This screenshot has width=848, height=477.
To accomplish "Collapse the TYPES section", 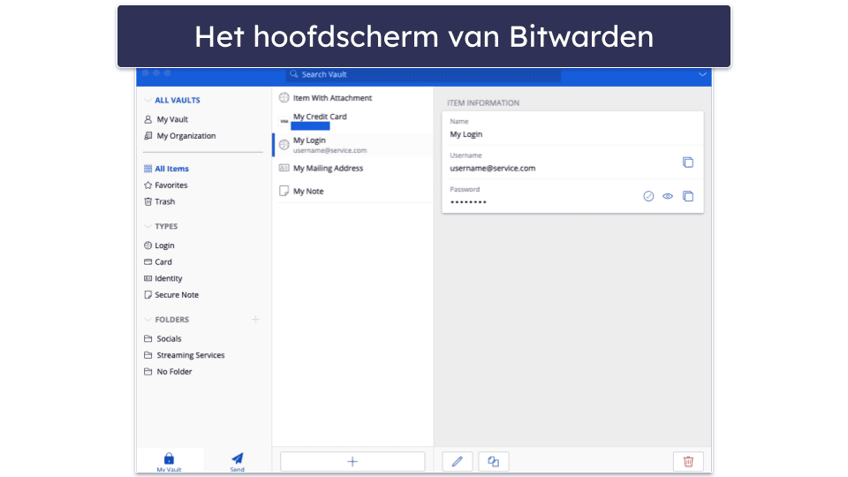I will pyautogui.click(x=148, y=226).
